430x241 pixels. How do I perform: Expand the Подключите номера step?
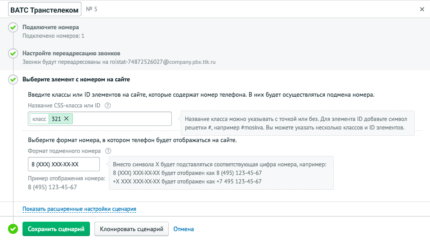(50, 27)
